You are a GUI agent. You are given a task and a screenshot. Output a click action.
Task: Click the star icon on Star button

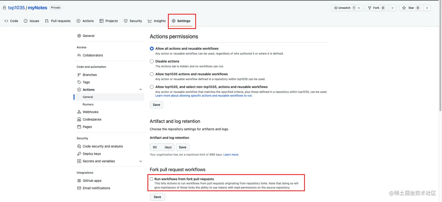[404, 8]
